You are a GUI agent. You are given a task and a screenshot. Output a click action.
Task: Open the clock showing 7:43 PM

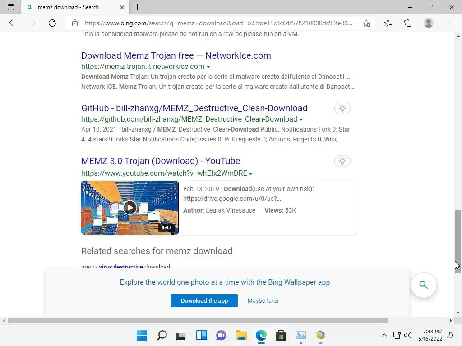[x=430, y=335]
